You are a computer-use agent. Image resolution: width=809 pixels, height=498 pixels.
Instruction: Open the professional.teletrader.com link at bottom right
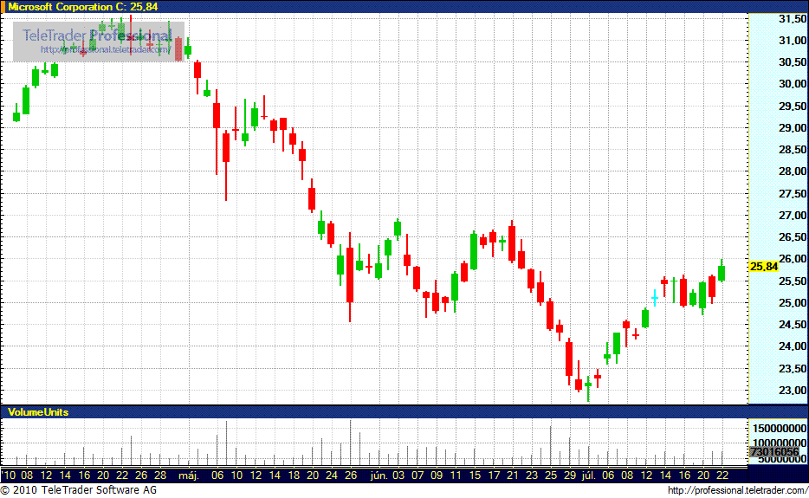point(737,490)
